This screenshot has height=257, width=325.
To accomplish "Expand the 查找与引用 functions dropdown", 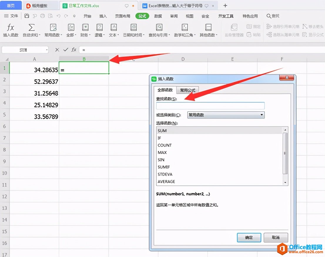I will point(169,35).
